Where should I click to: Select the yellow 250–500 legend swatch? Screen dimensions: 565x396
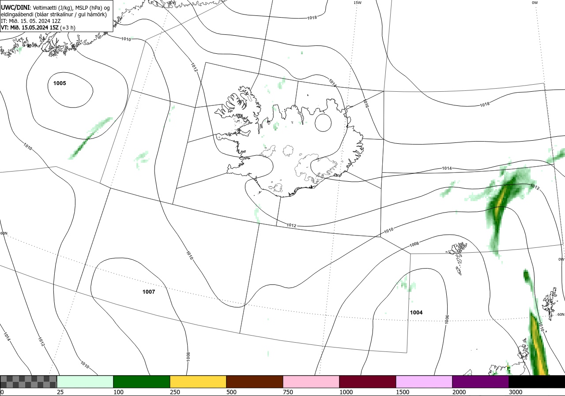pyautogui.click(x=198, y=381)
